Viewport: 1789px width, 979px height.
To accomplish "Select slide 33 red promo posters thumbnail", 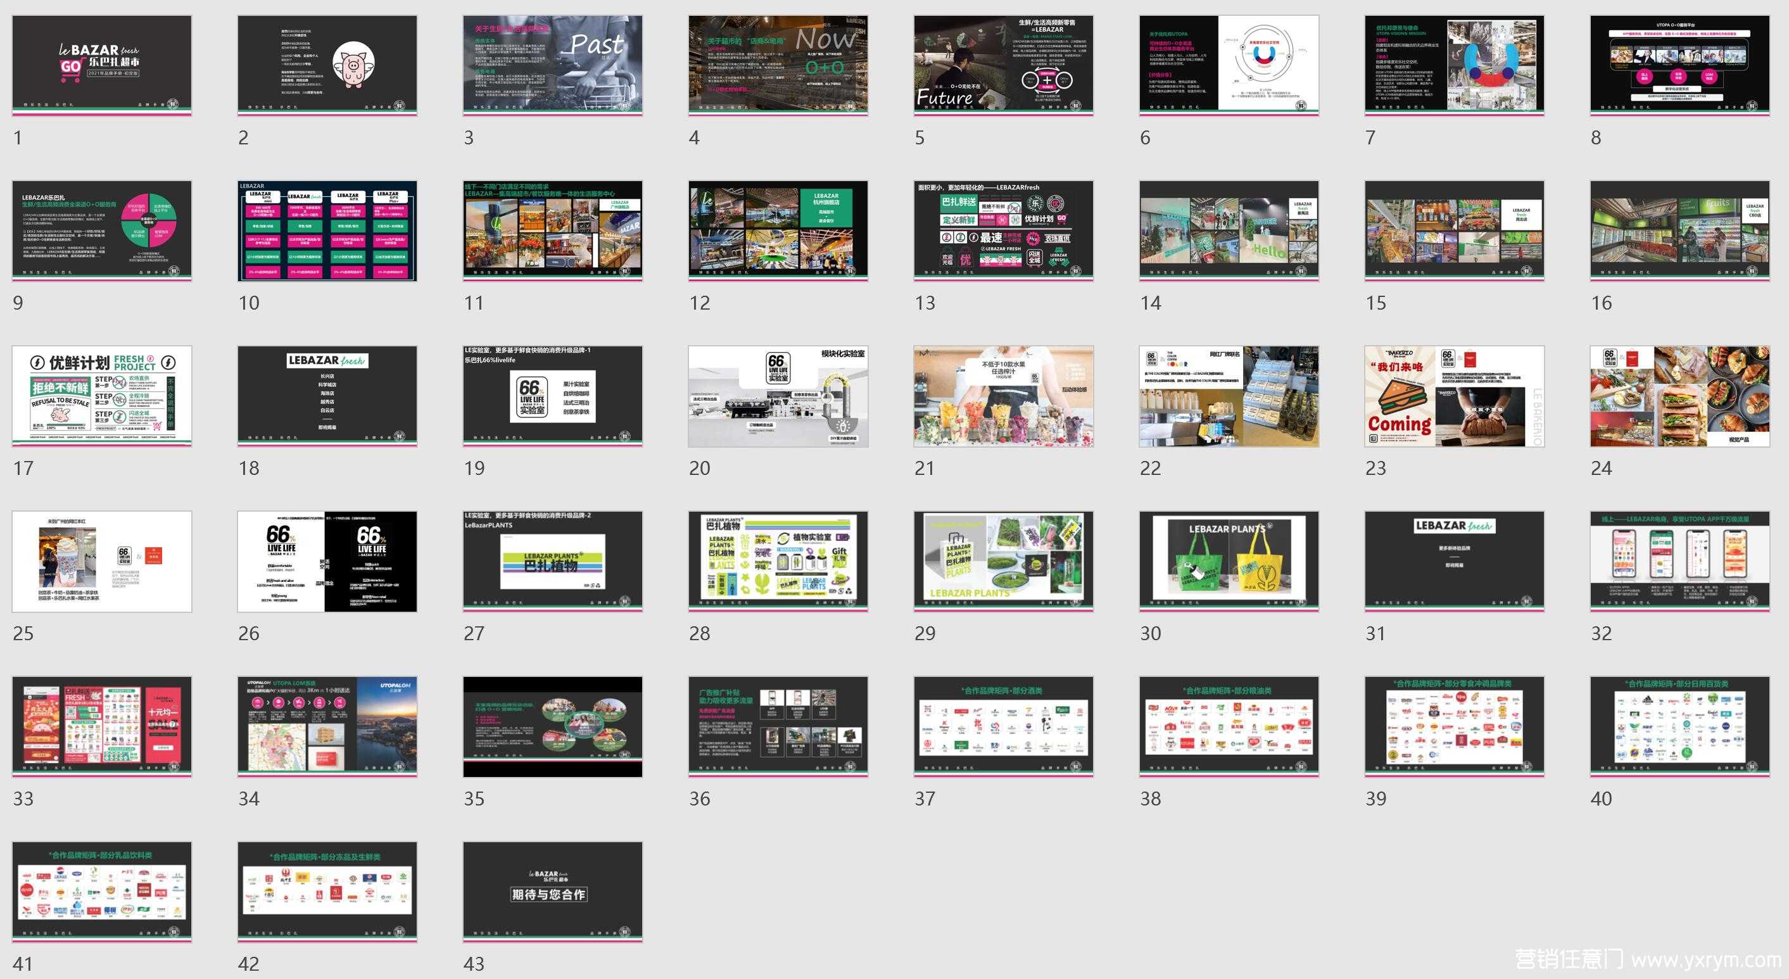I will 102,726.
